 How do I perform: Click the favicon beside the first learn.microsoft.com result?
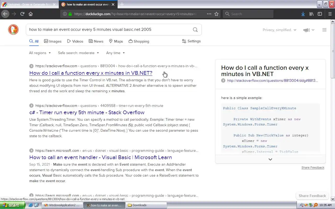[31, 151]
